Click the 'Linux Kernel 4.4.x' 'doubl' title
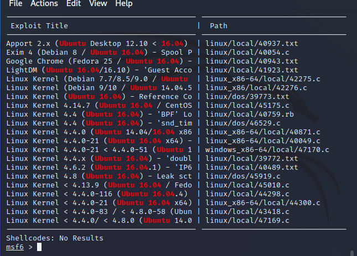The image size is (357, 256). (99, 159)
